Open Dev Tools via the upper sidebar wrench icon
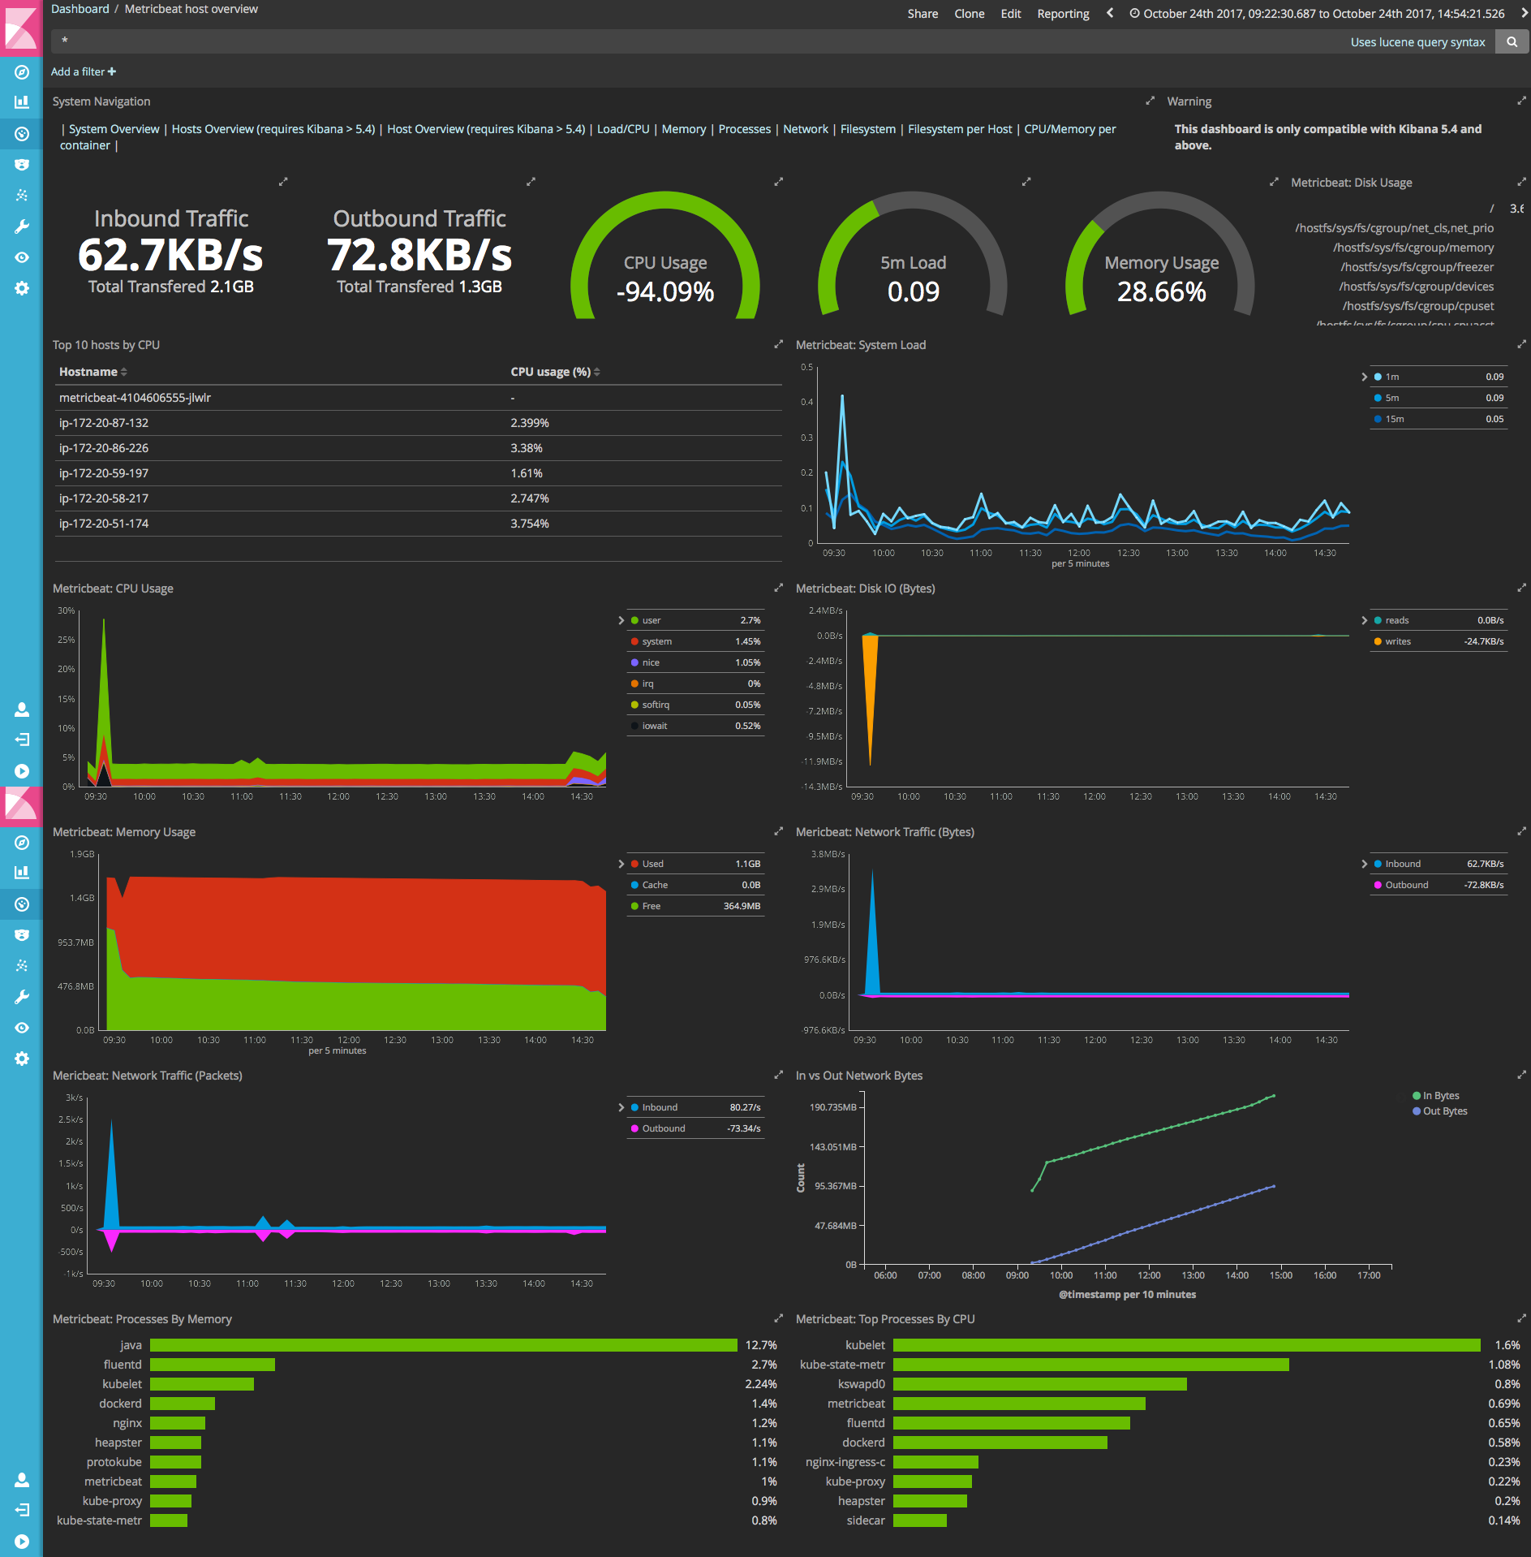Viewport: 1531px width, 1557px height. (22, 226)
